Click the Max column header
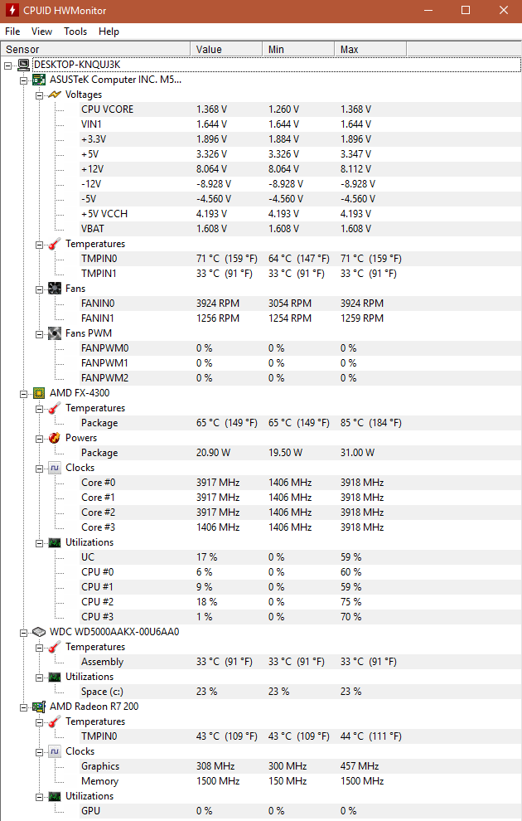This screenshot has height=821, width=522. (370, 49)
